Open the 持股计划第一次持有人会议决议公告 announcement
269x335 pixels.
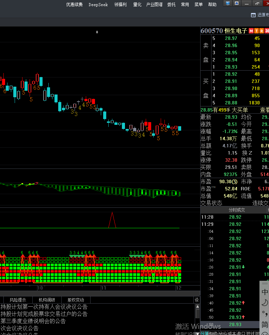pos(44,307)
